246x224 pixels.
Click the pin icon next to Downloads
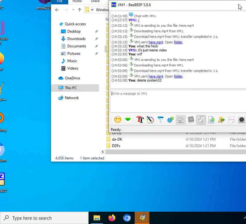pyautogui.click(x=96, y=39)
